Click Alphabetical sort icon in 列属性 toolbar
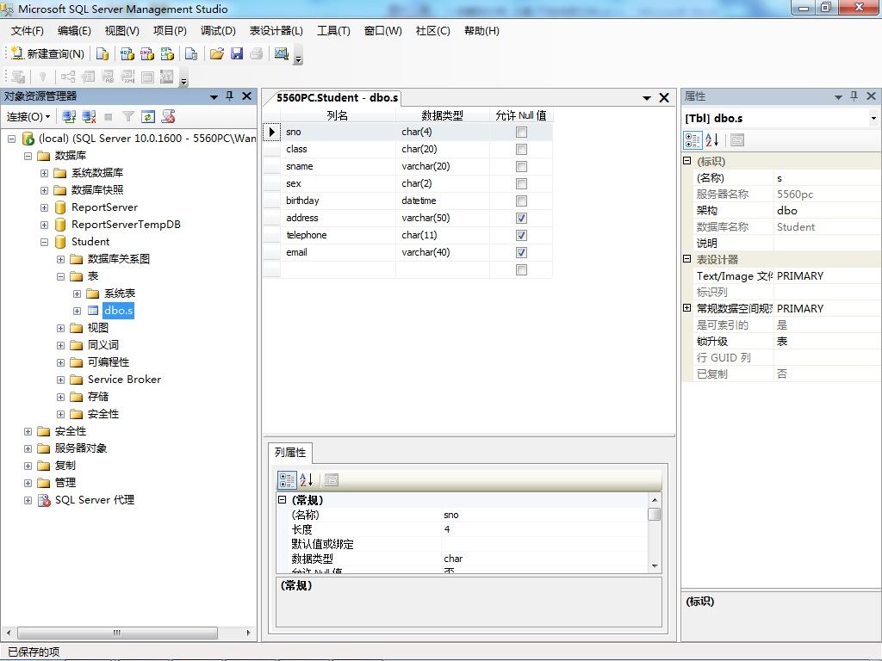Screen dimensions: 882x661 pyautogui.click(x=307, y=480)
